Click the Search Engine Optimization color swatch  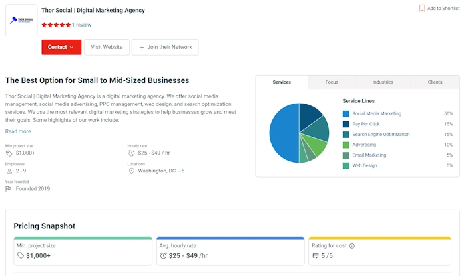346,135
